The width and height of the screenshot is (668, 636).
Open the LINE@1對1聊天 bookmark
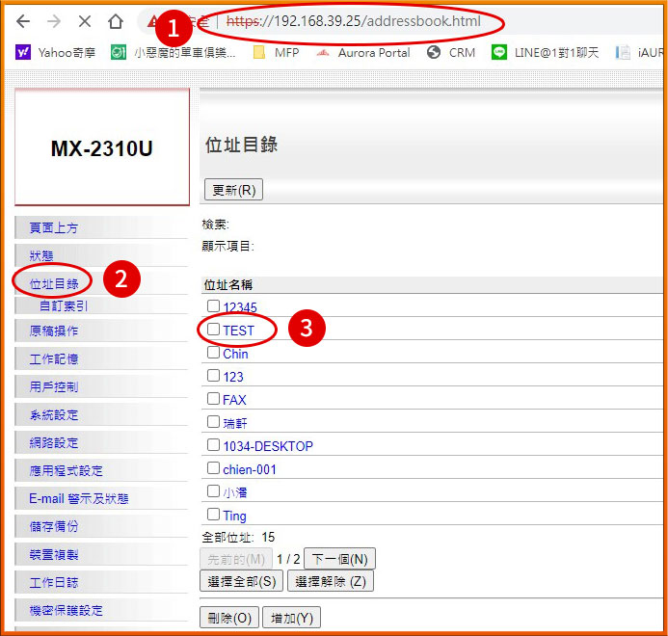click(x=545, y=52)
